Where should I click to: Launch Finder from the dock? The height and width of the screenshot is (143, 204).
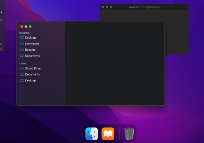[92, 134]
